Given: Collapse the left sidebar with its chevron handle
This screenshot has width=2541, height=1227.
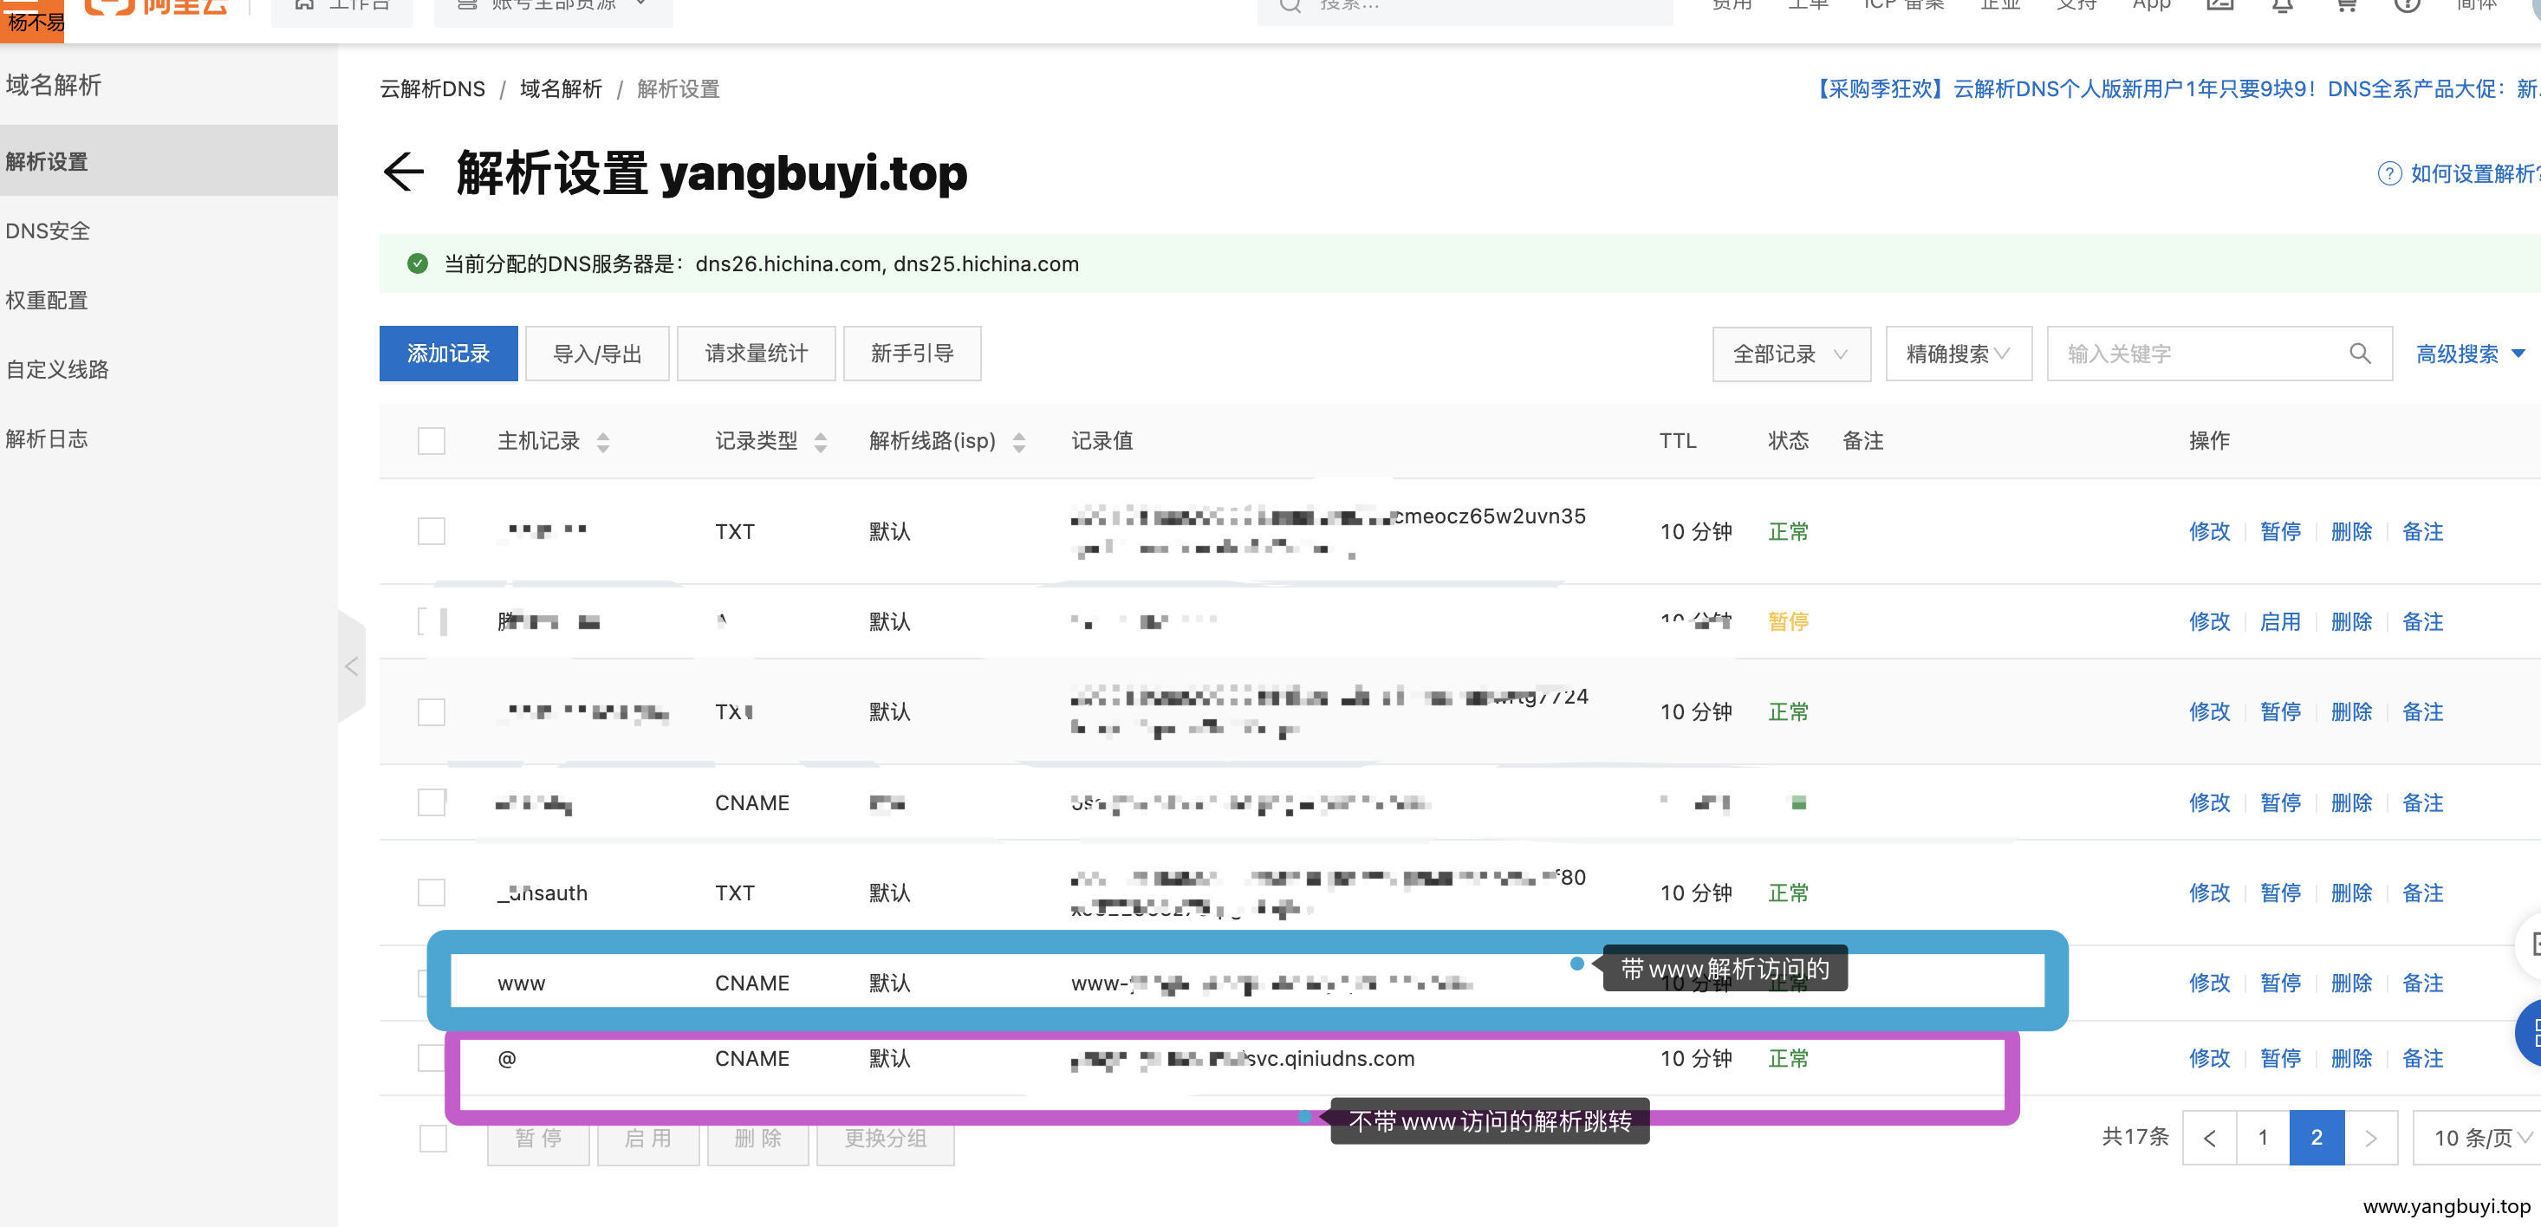Looking at the screenshot, I should coord(351,666).
